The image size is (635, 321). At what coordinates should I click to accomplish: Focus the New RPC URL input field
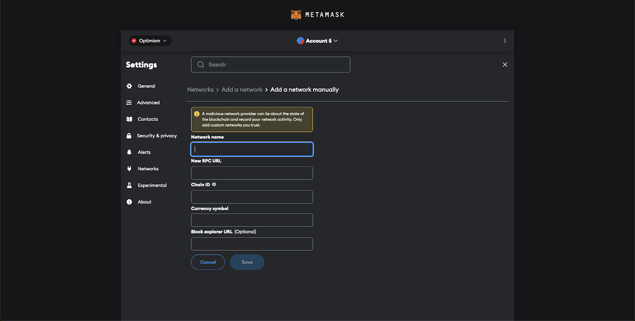[x=252, y=173]
